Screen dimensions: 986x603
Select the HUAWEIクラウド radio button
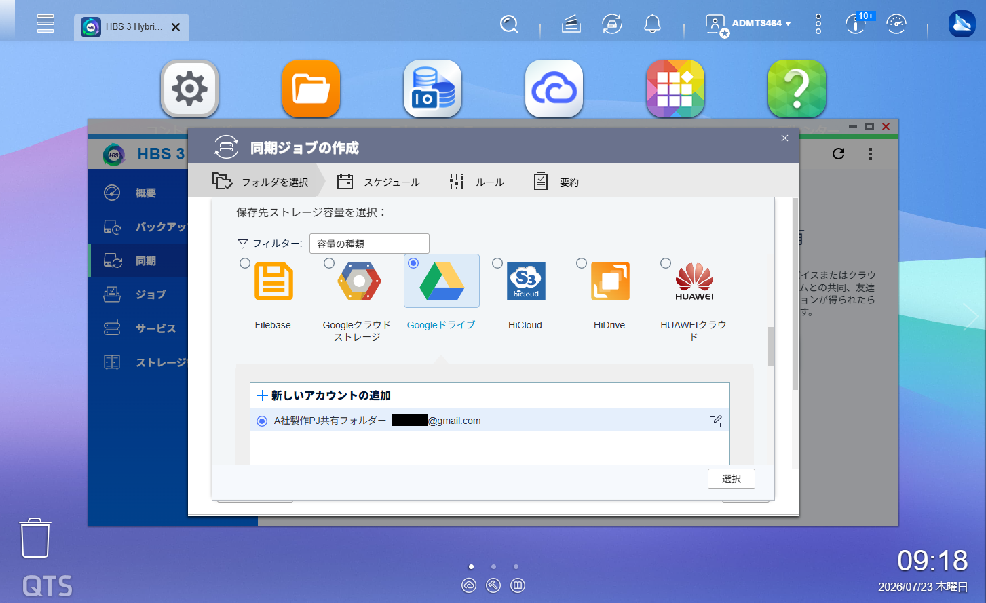click(666, 263)
